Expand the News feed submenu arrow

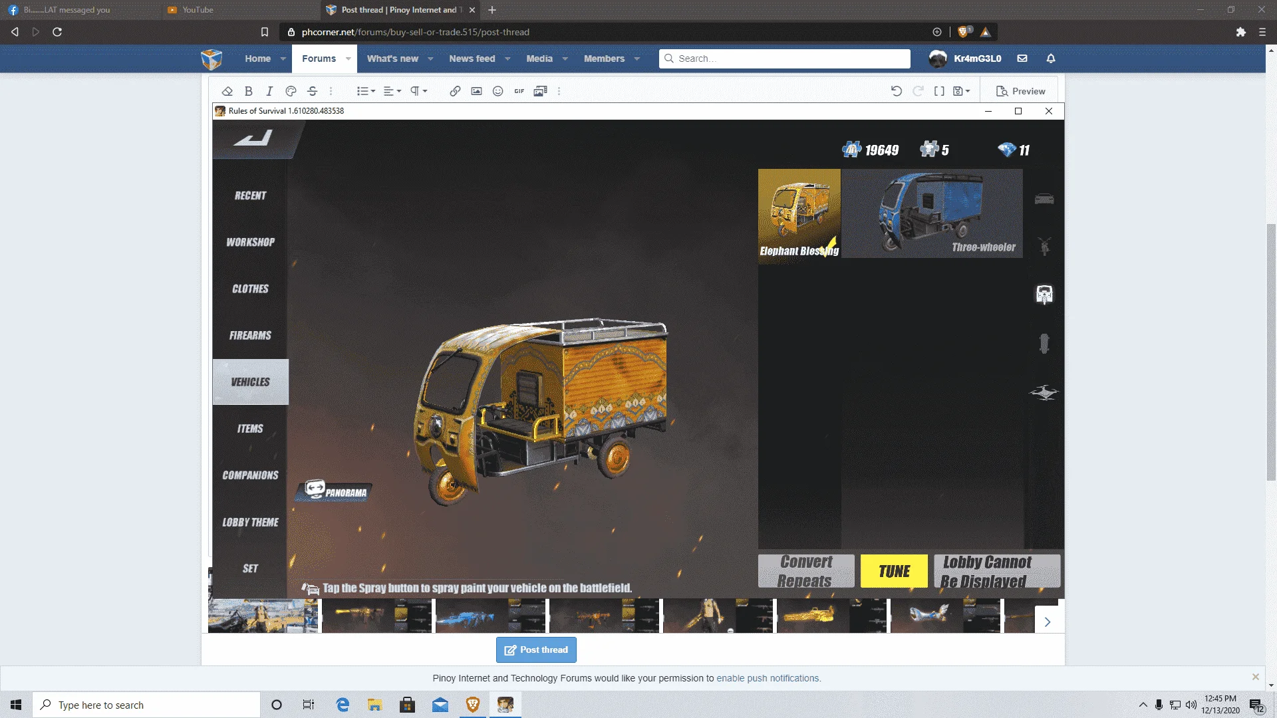507,59
